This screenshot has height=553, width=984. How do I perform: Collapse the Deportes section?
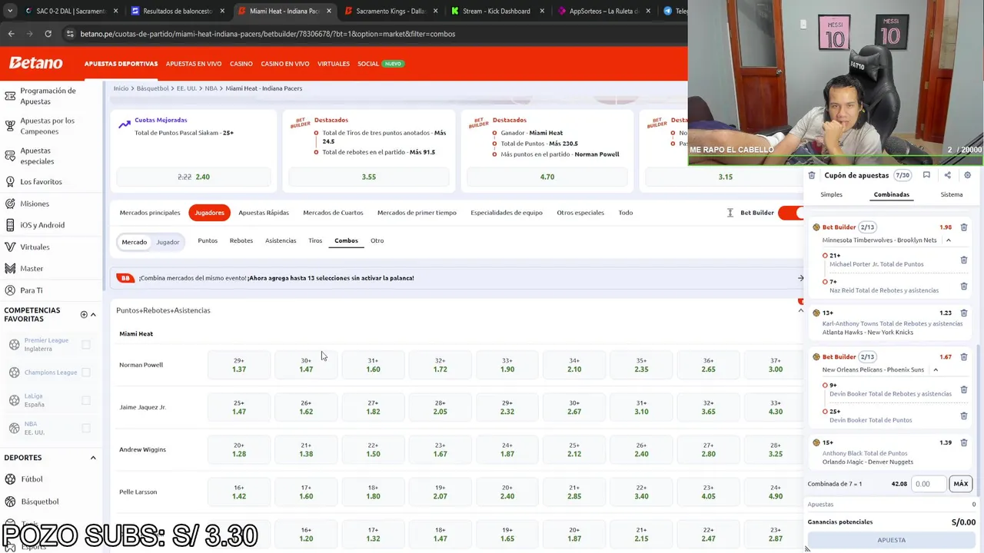[x=93, y=458]
